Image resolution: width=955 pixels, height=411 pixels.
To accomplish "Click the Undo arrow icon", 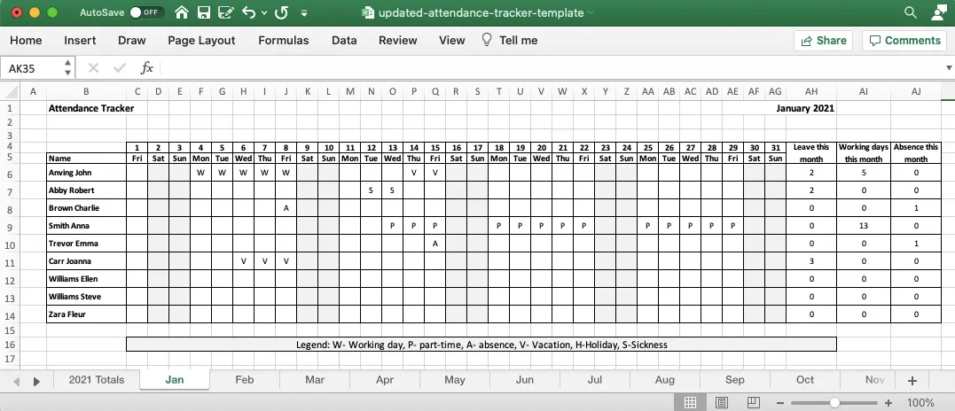I will click(248, 12).
